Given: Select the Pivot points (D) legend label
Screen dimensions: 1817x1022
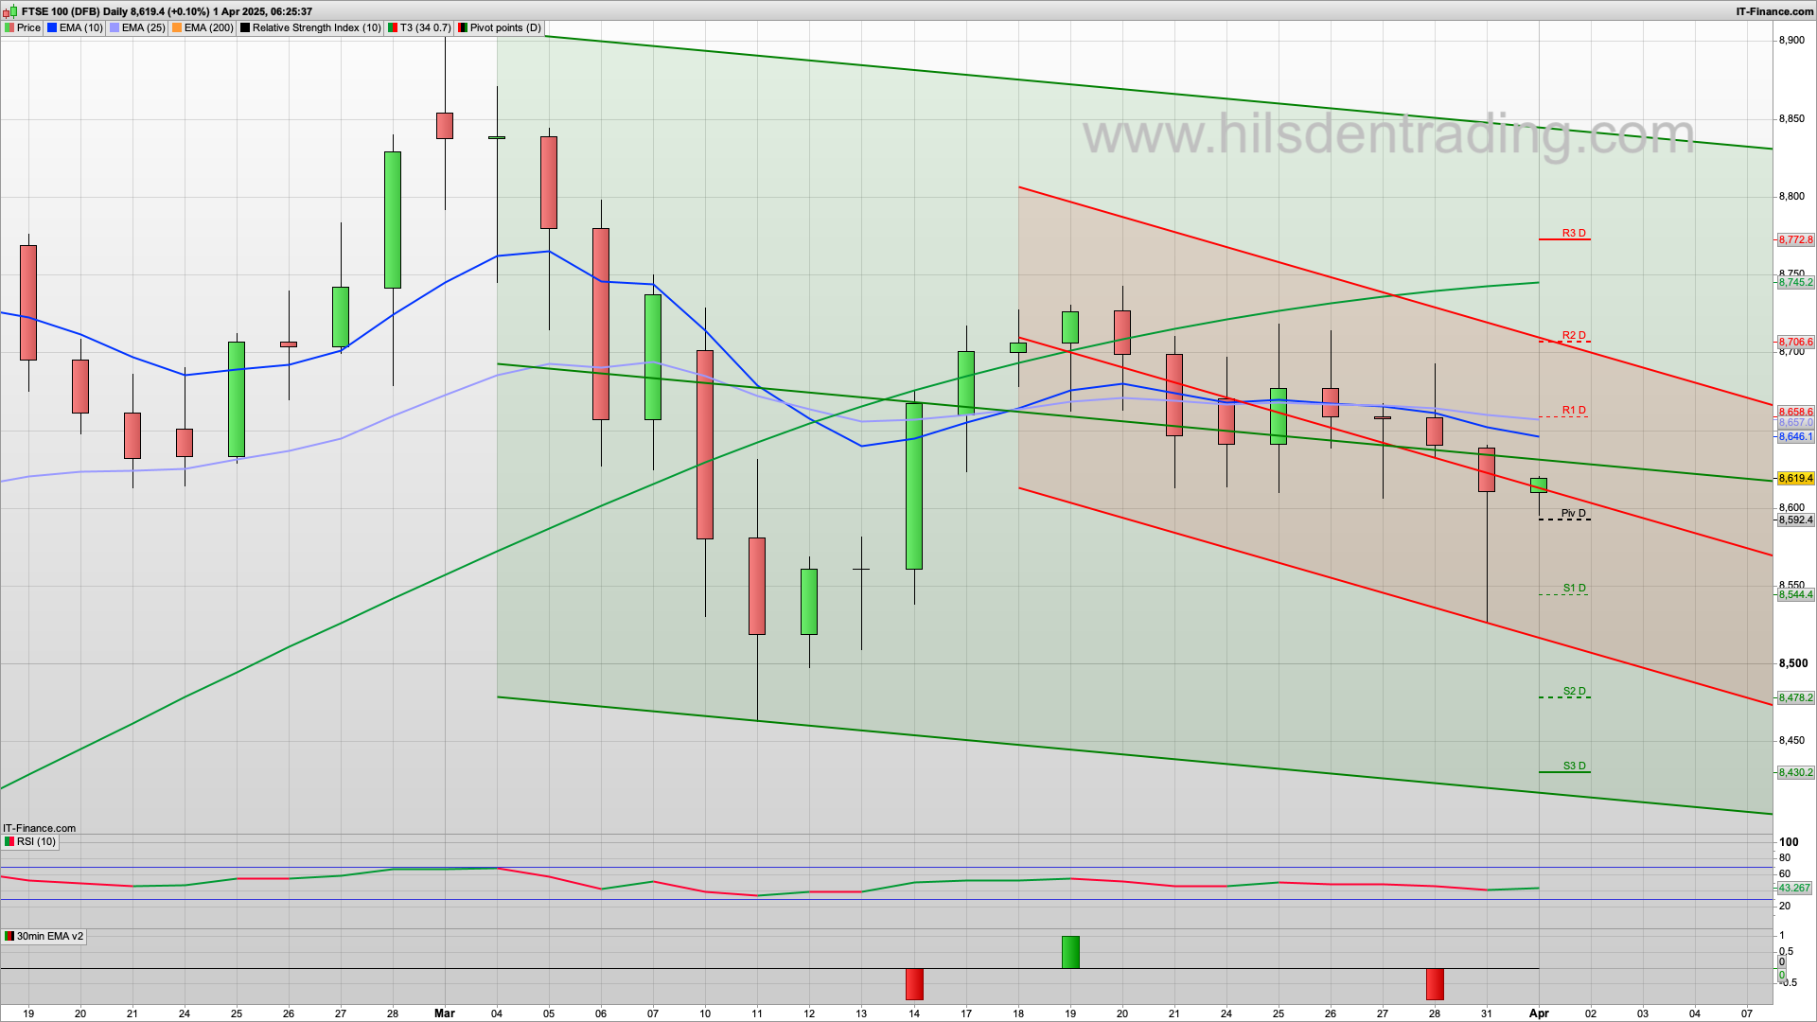Looking at the screenshot, I should click(x=506, y=27).
